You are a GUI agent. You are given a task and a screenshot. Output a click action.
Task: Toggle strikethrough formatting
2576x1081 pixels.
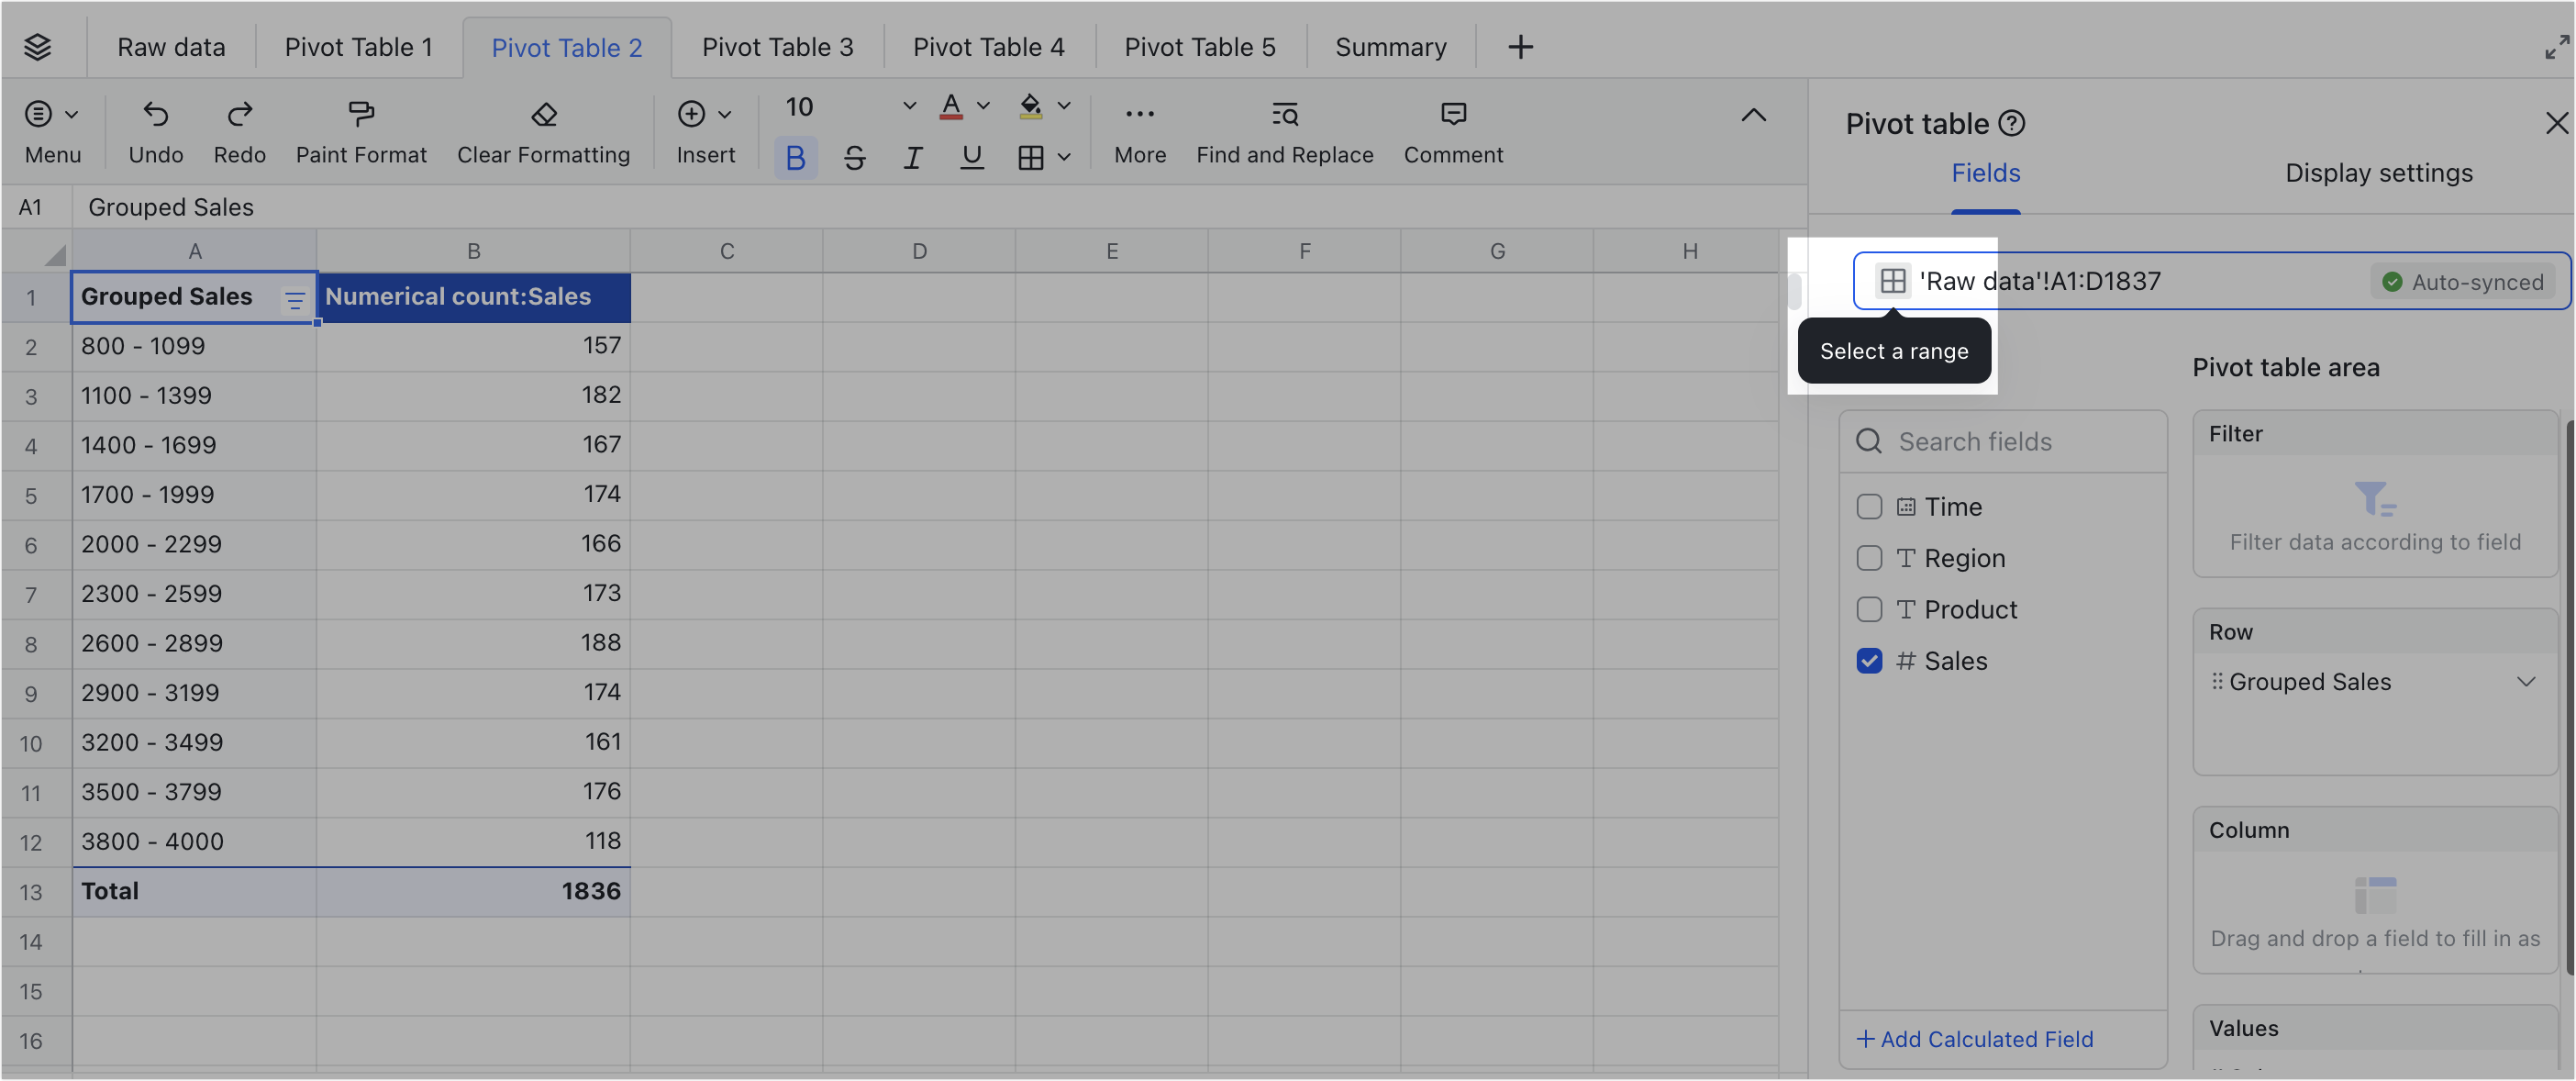click(854, 158)
